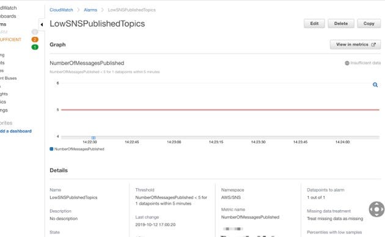Click the red threshold line at 5

point(220,110)
